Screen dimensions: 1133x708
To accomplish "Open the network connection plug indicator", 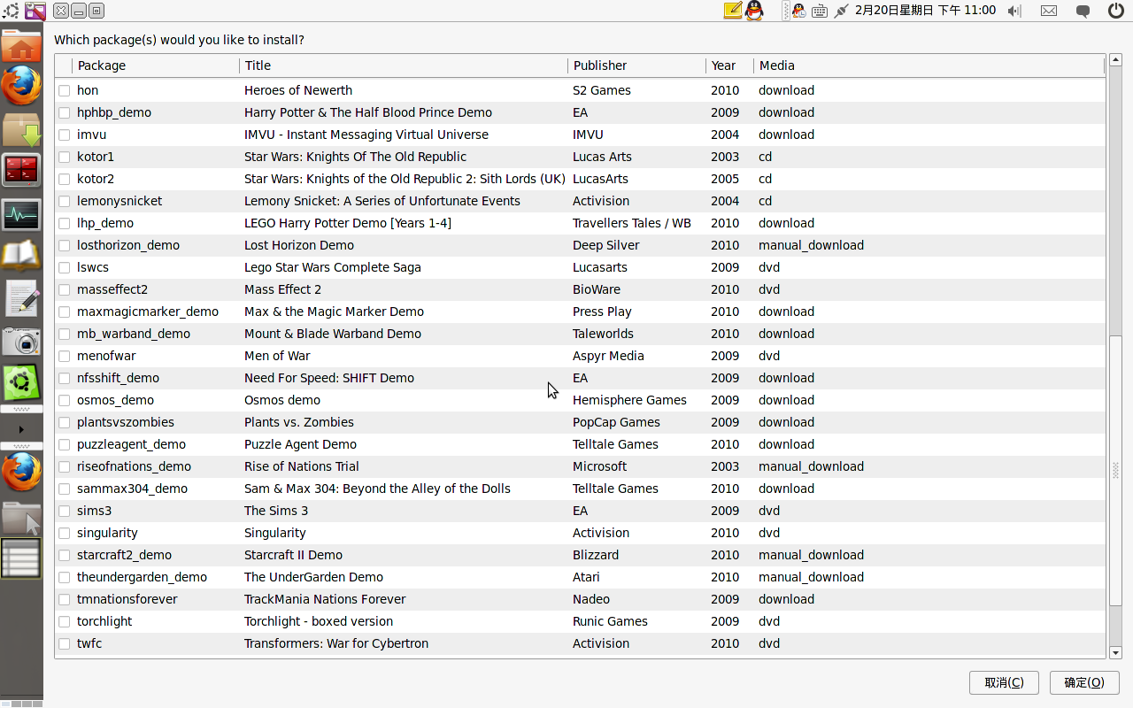I will pos(841,11).
